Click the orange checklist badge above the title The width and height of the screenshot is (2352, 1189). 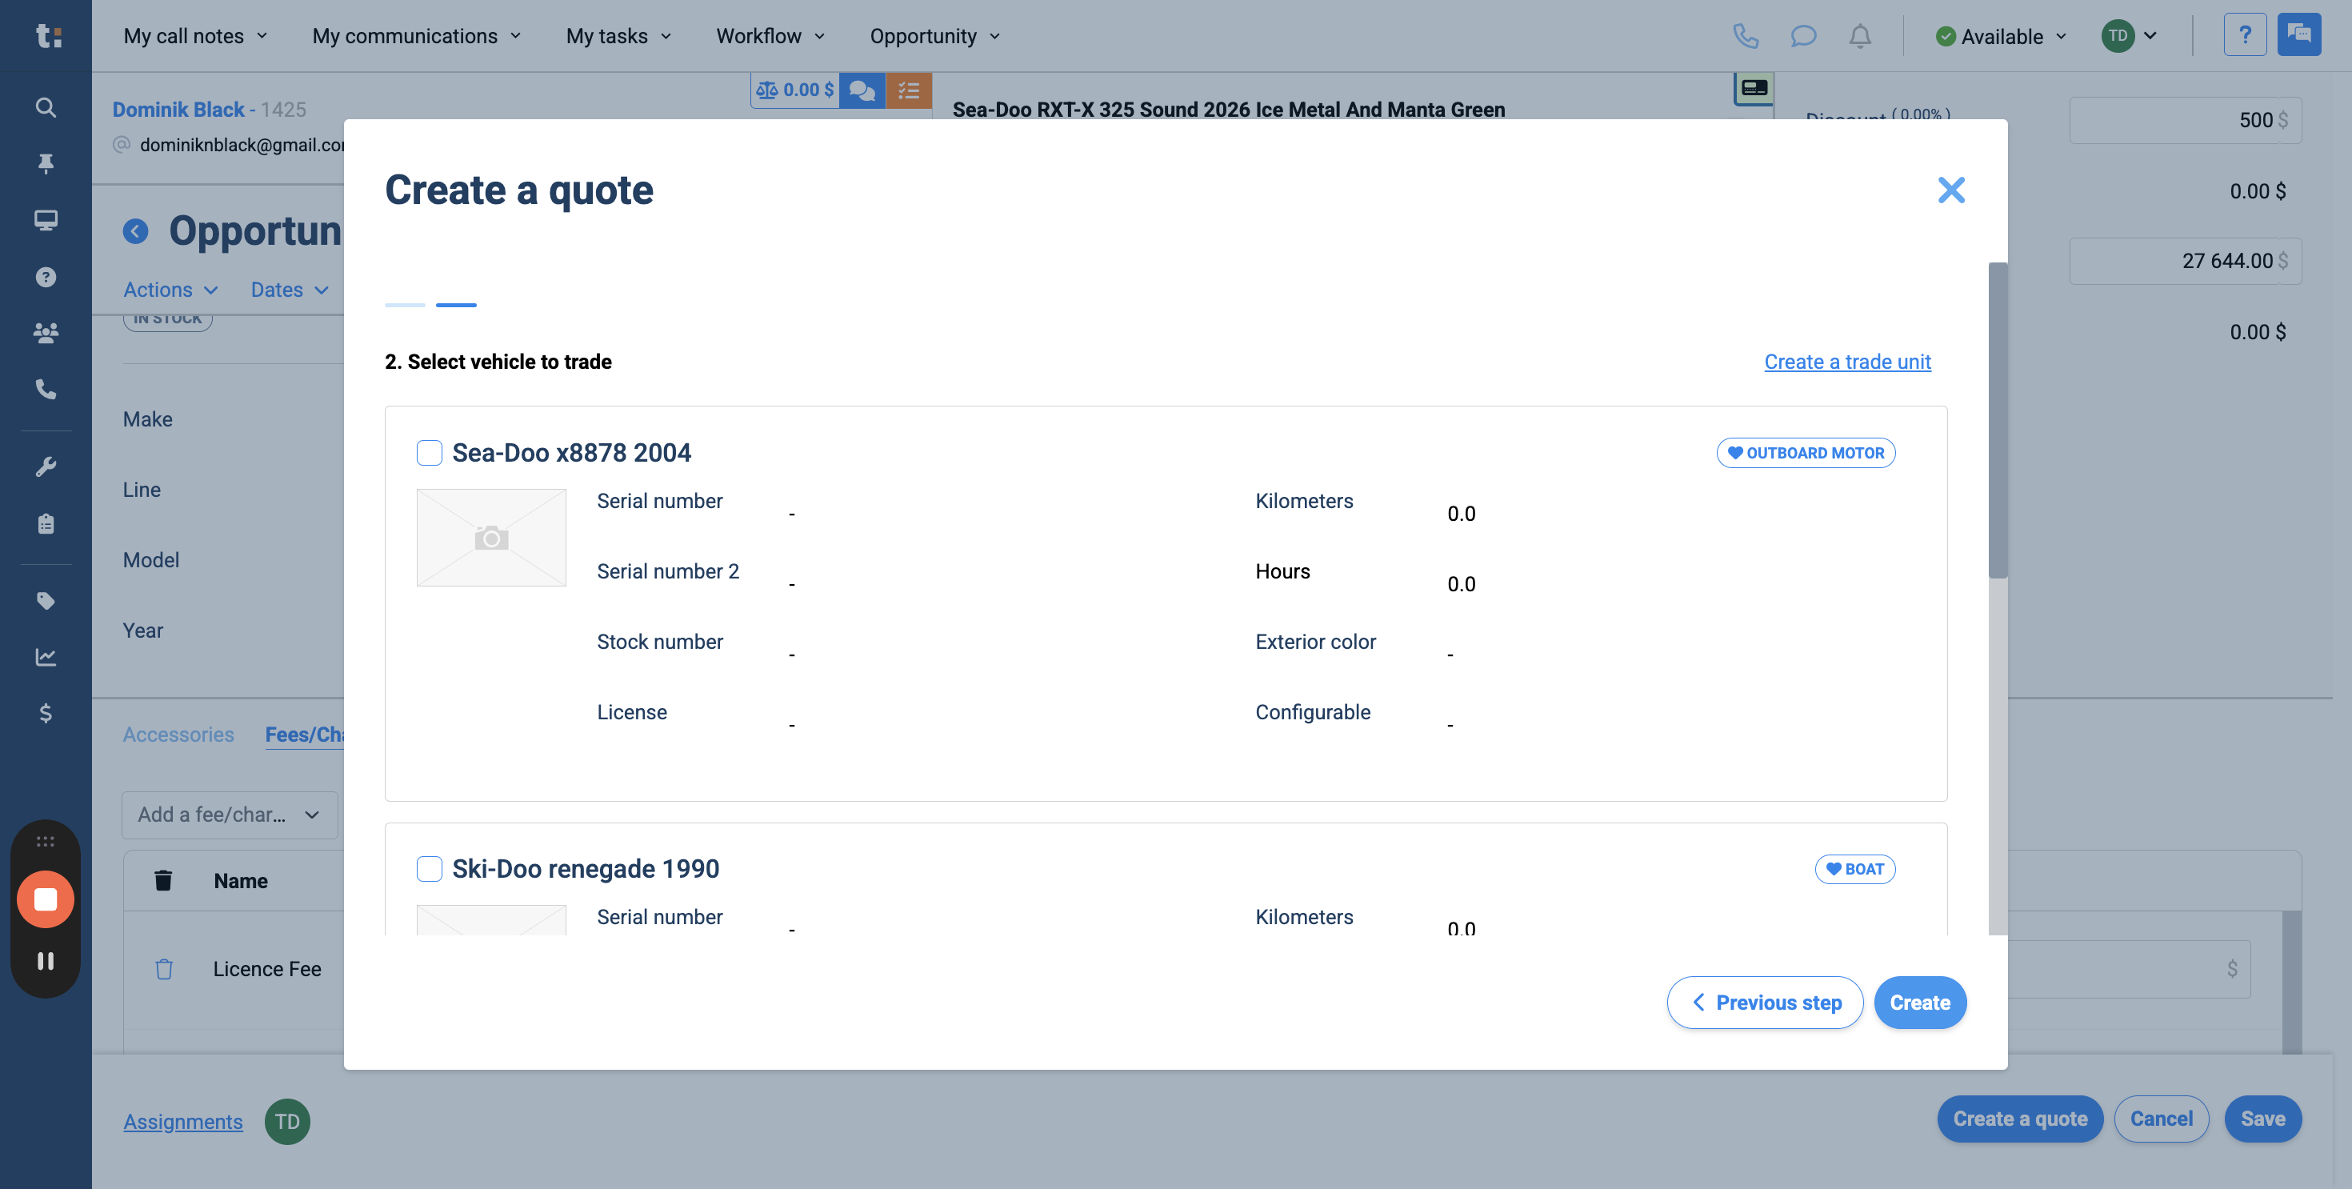tap(909, 90)
